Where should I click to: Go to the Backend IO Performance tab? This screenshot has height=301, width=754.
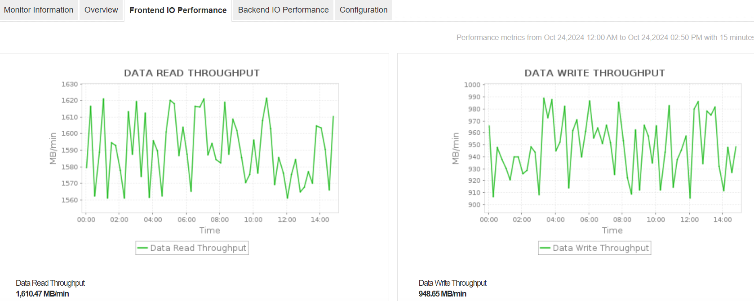(283, 10)
